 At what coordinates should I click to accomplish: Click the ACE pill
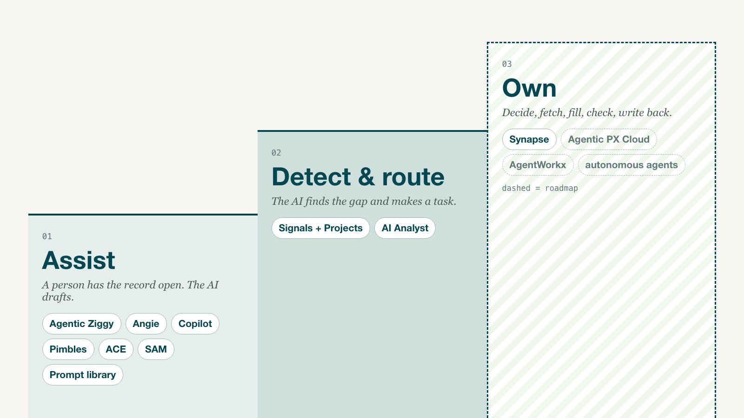[x=116, y=349]
